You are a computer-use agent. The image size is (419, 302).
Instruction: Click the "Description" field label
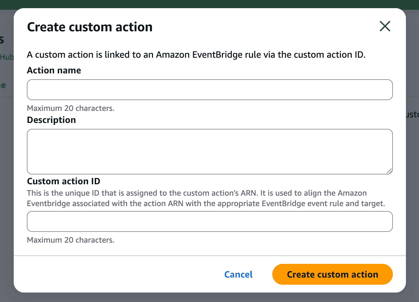[x=51, y=120]
